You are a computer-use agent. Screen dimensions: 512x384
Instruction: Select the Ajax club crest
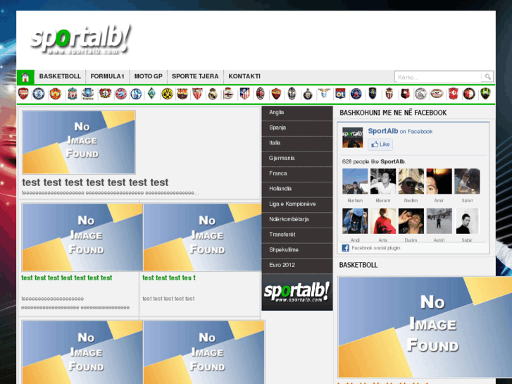point(420,94)
